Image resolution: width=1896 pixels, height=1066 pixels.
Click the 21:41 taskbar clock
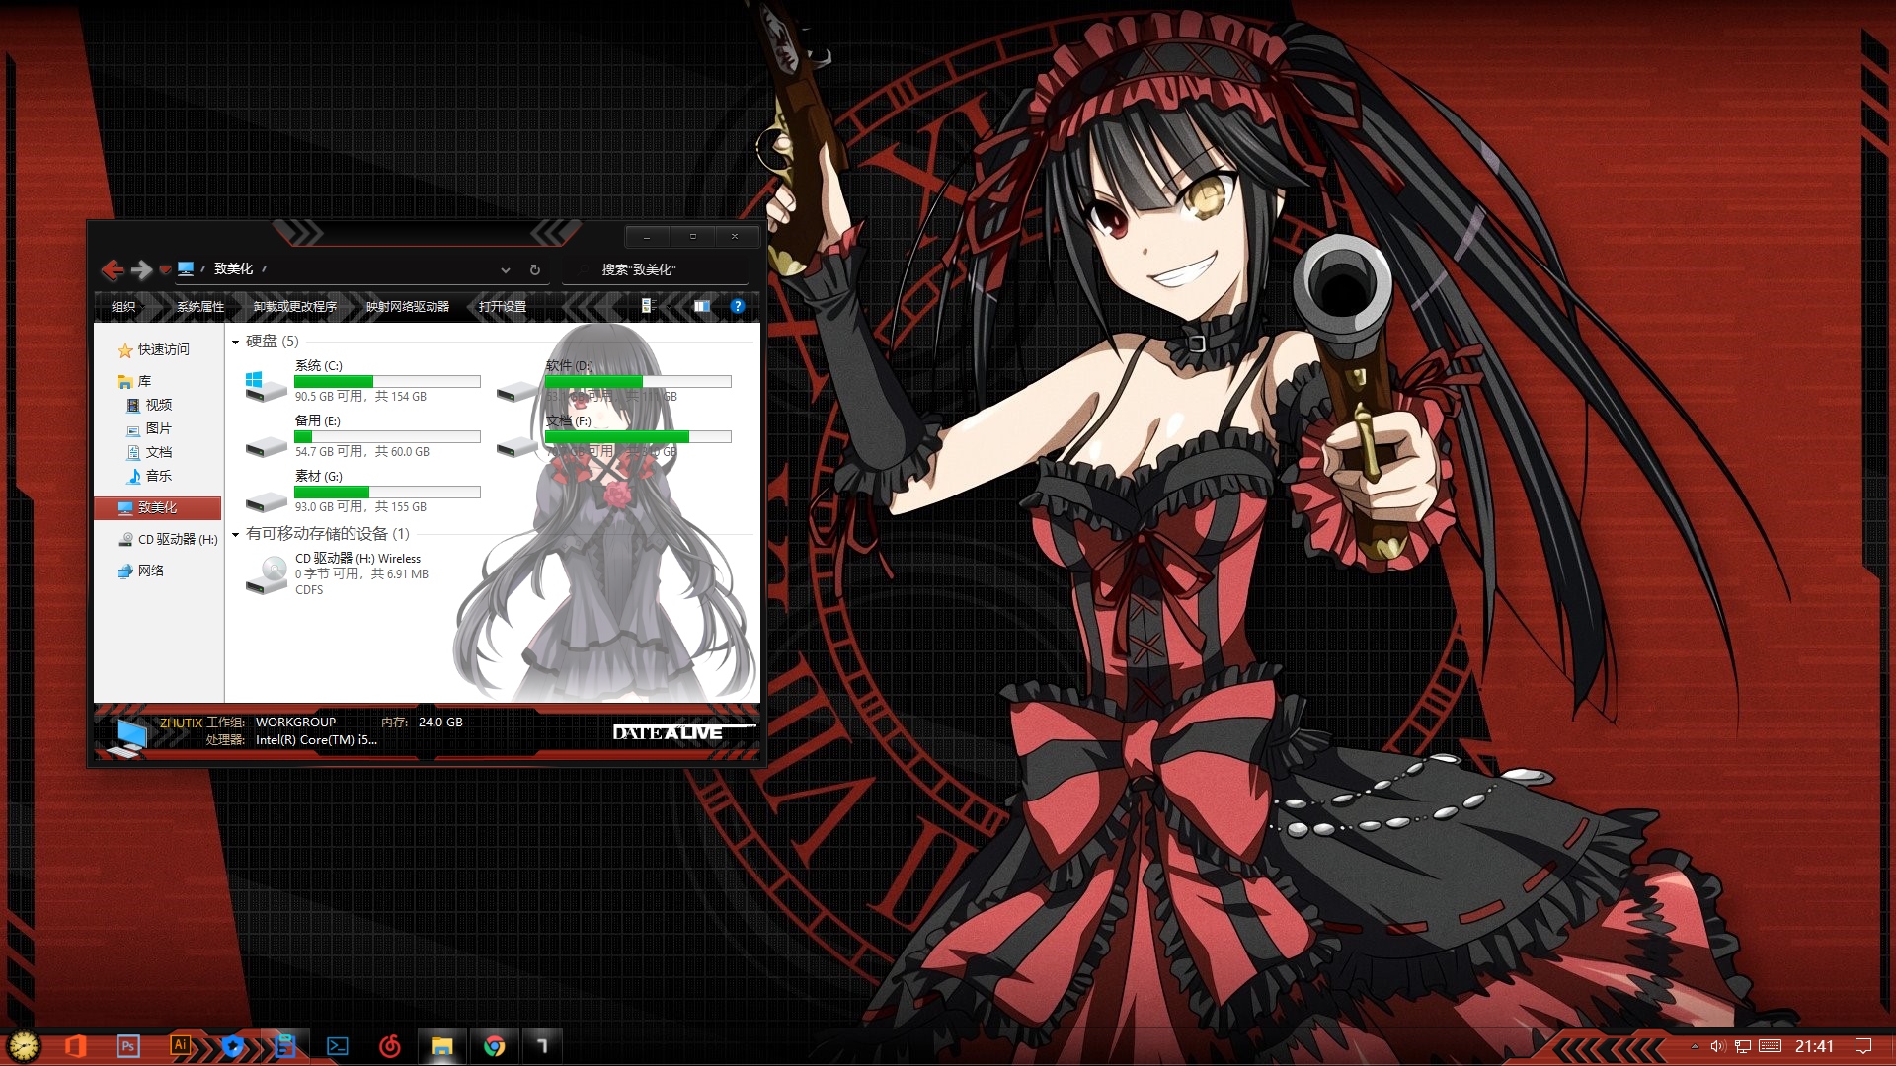(x=1814, y=1046)
